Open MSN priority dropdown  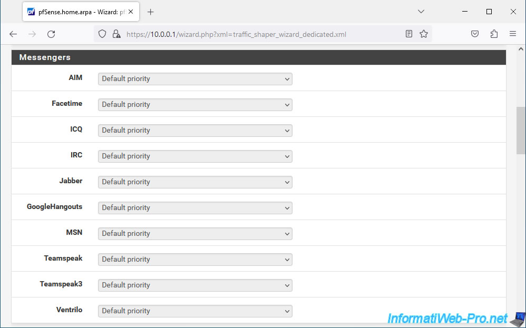tap(195, 234)
